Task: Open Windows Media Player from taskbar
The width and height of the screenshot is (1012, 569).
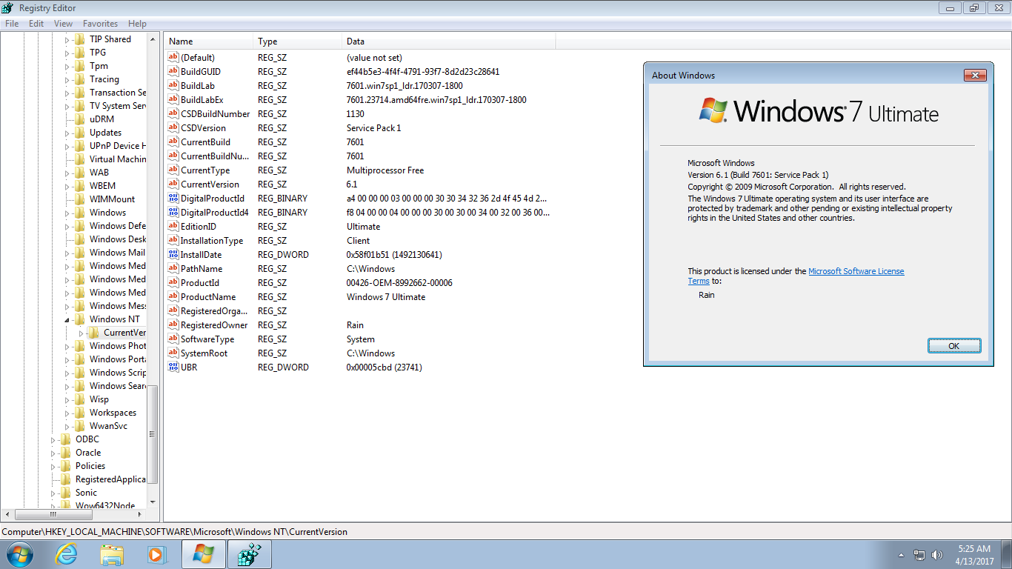Action: (x=157, y=554)
